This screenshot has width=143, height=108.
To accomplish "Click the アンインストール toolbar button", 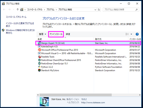I will [x=56, y=34].
